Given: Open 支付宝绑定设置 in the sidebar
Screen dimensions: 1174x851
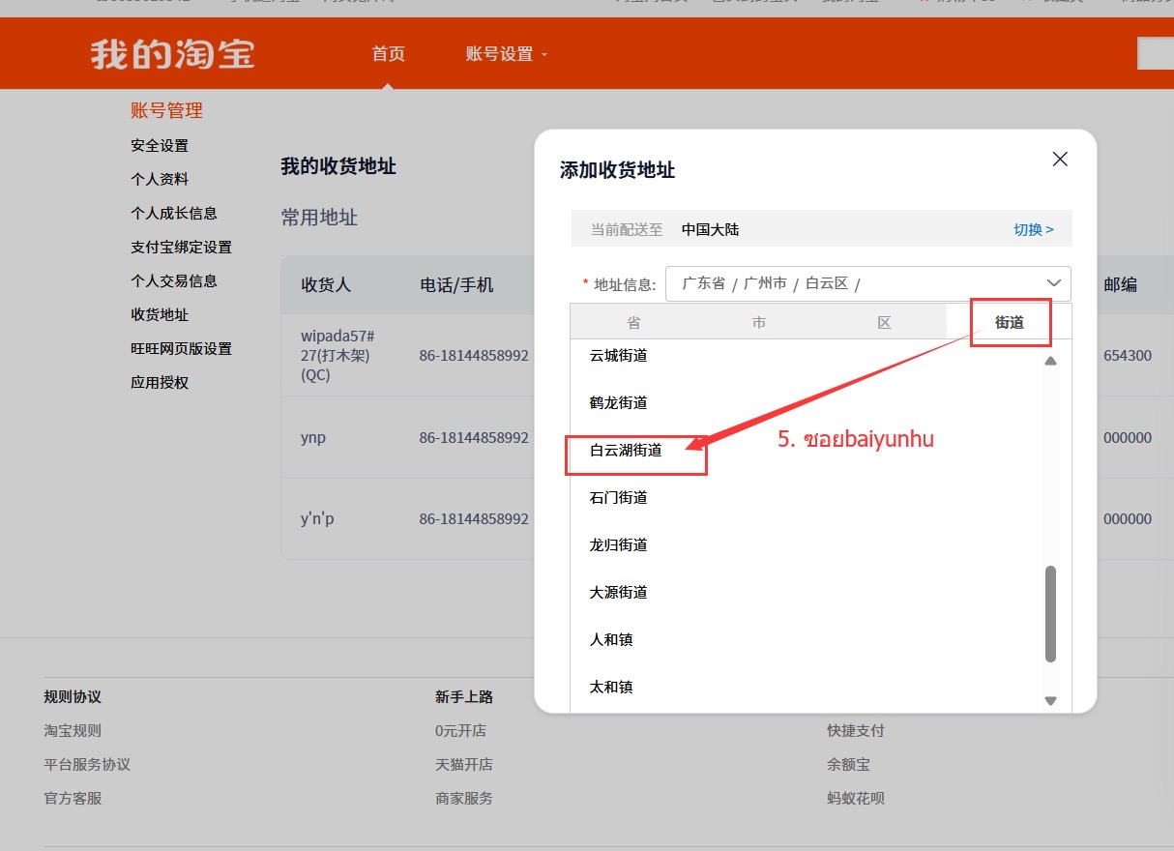Looking at the screenshot, I should [x=182, y=248].
